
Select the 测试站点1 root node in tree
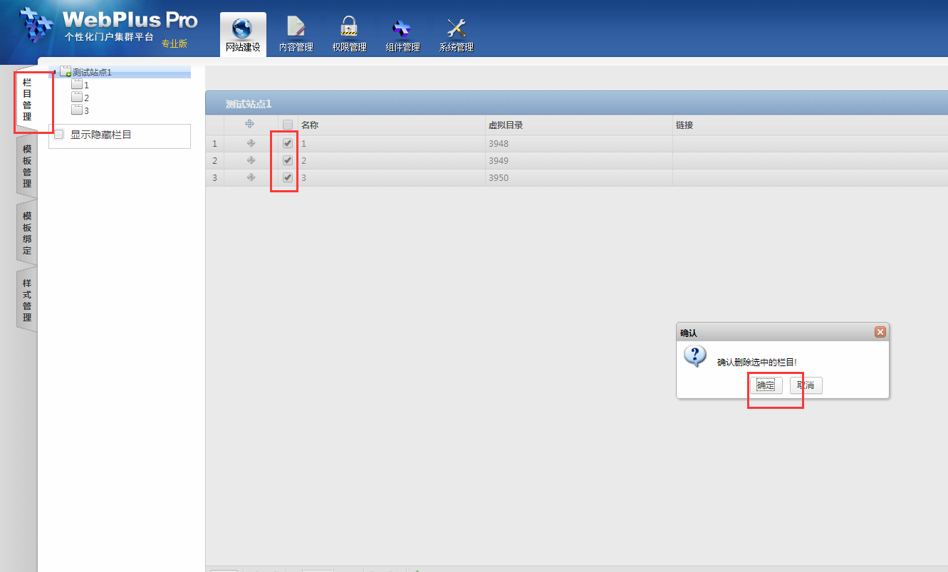pos(92,72)
